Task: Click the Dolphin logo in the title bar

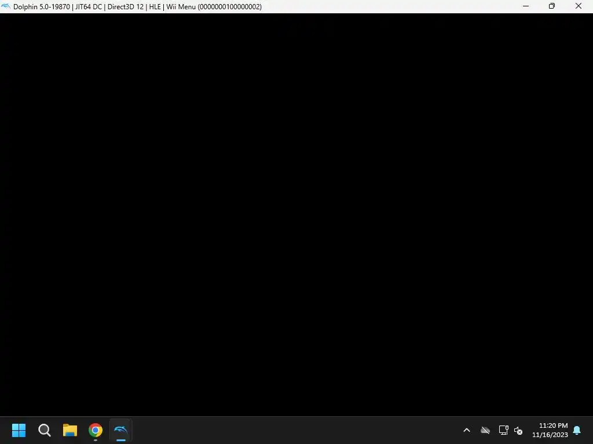Action: (6, 6)
